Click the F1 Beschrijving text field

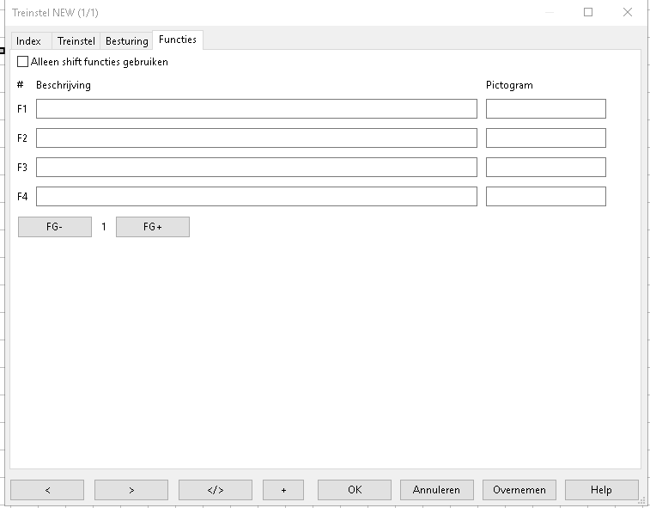click(256, 108)
